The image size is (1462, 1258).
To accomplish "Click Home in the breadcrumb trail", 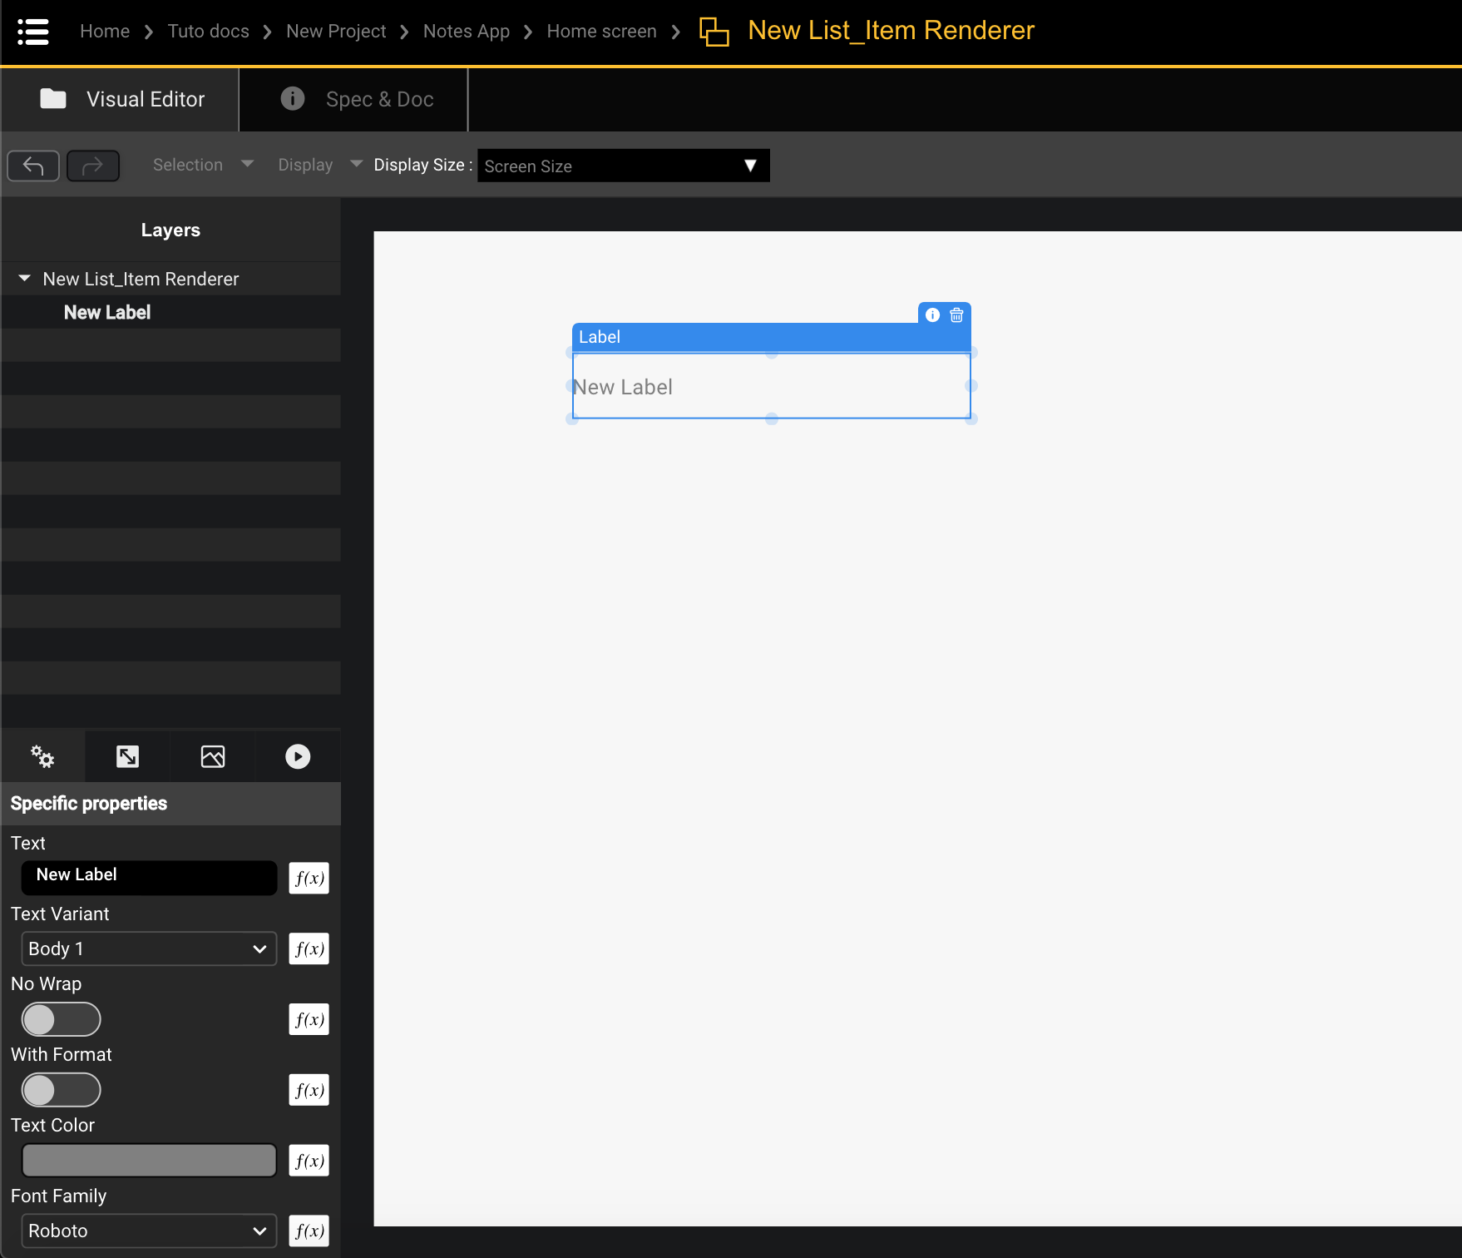I will coord(105,31).
